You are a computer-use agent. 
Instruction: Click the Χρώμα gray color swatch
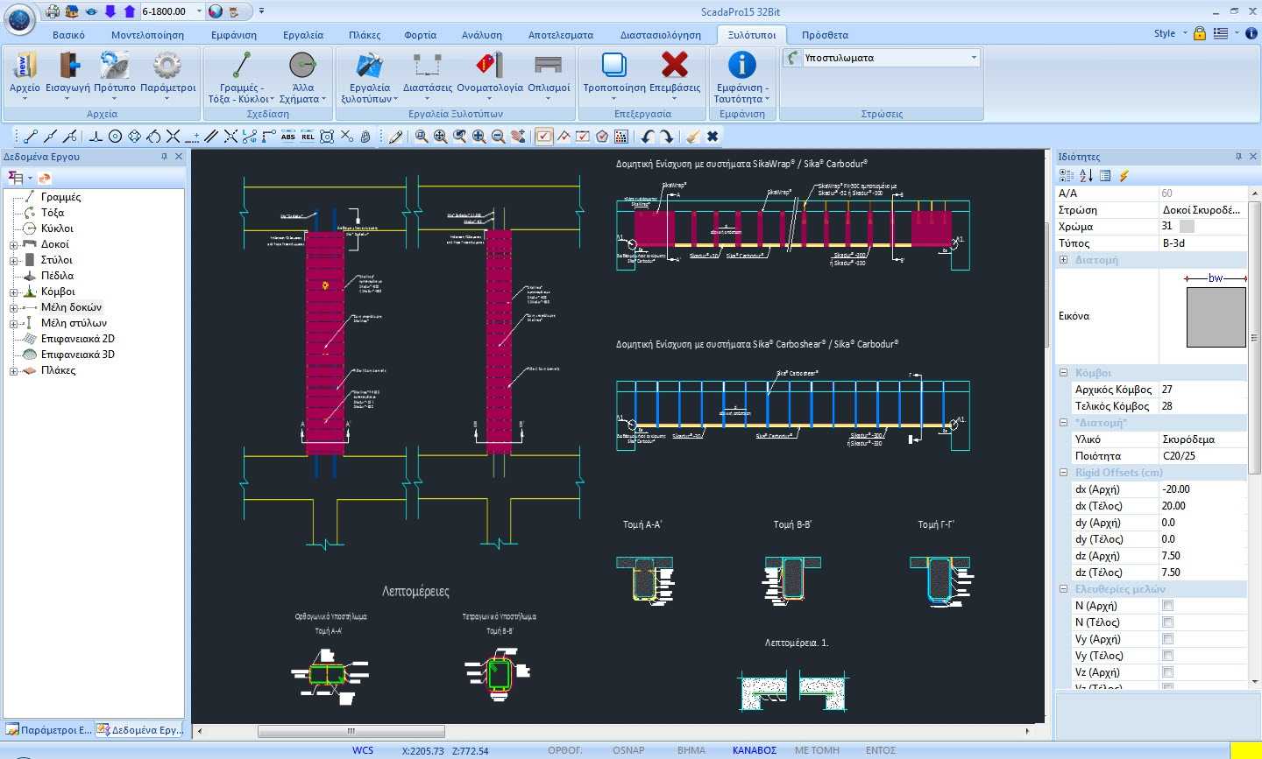[1187, 226]
